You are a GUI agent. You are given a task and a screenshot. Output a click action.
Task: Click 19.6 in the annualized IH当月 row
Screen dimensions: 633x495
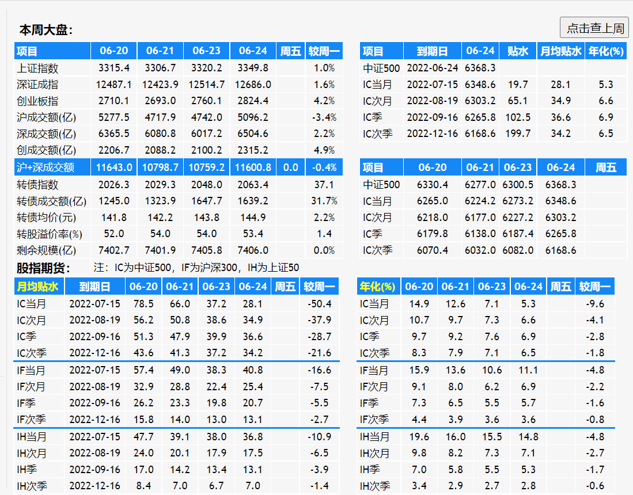[419, 436]
